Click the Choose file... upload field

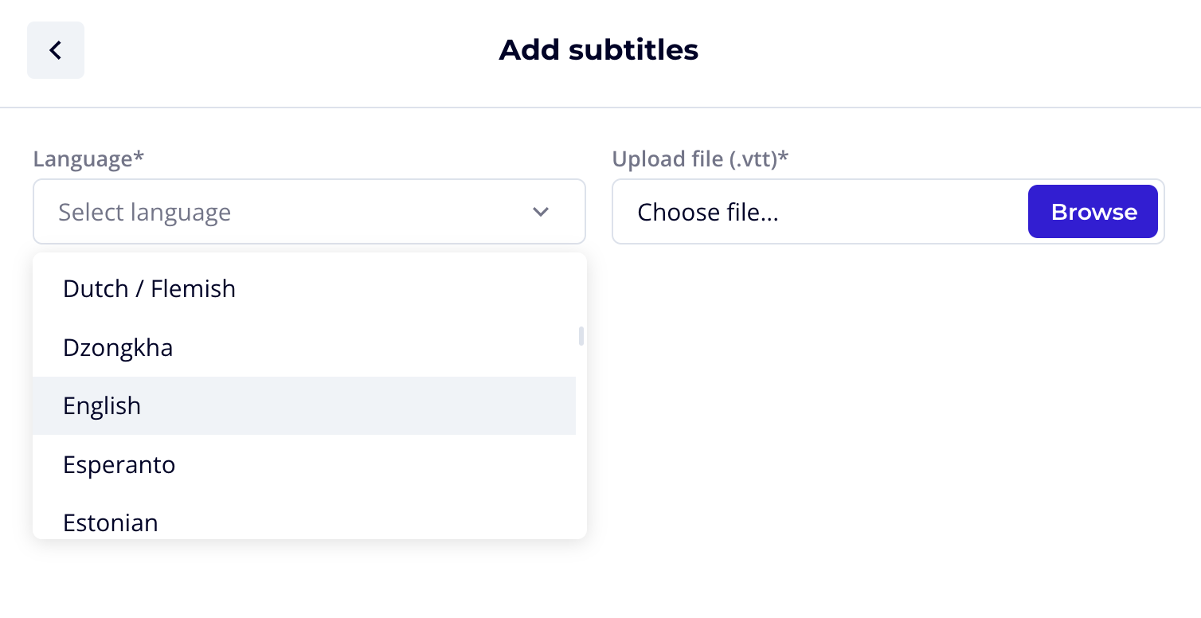(812, 212)
